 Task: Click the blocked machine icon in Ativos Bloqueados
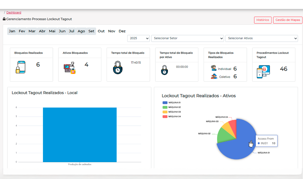coord(69,68)
